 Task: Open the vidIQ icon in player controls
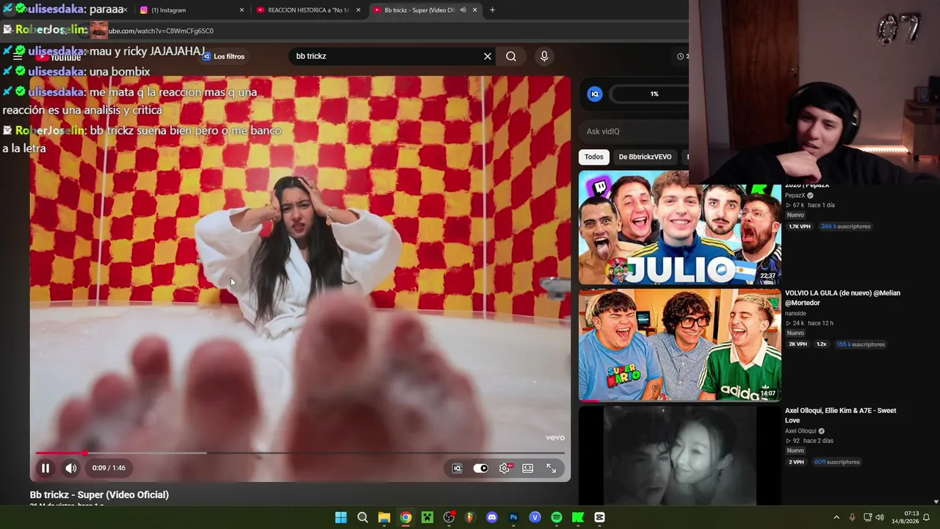pyautogui.click(x=457, y=468)
